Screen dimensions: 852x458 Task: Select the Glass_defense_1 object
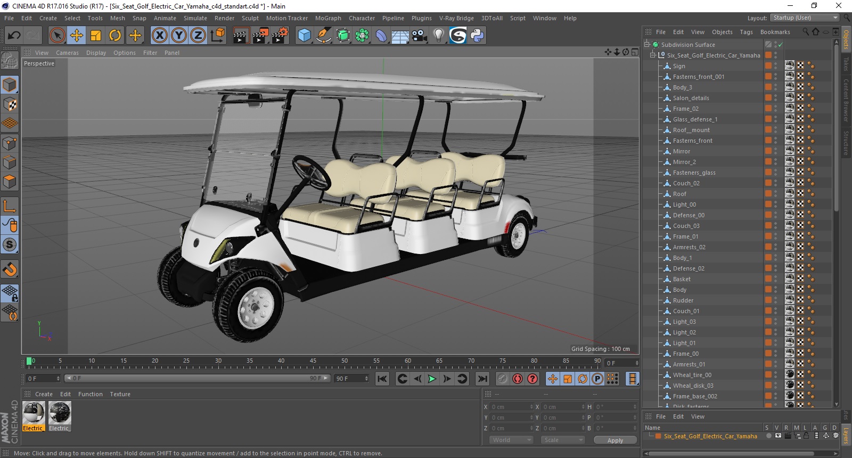(x=695, y=119)
